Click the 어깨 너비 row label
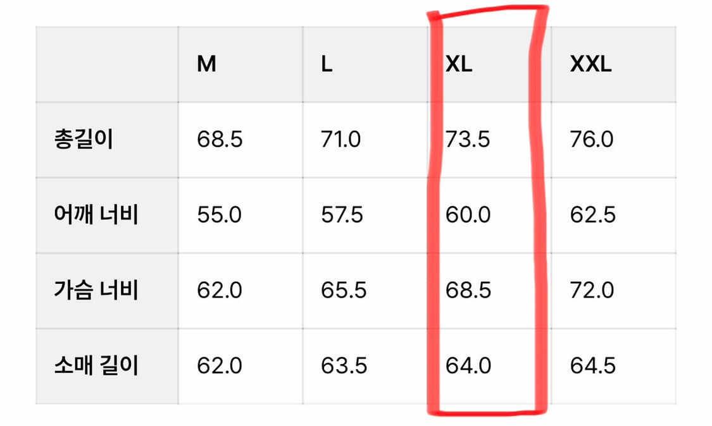The width and height of the screenshot is (712, 426). (x=96, y=215)
